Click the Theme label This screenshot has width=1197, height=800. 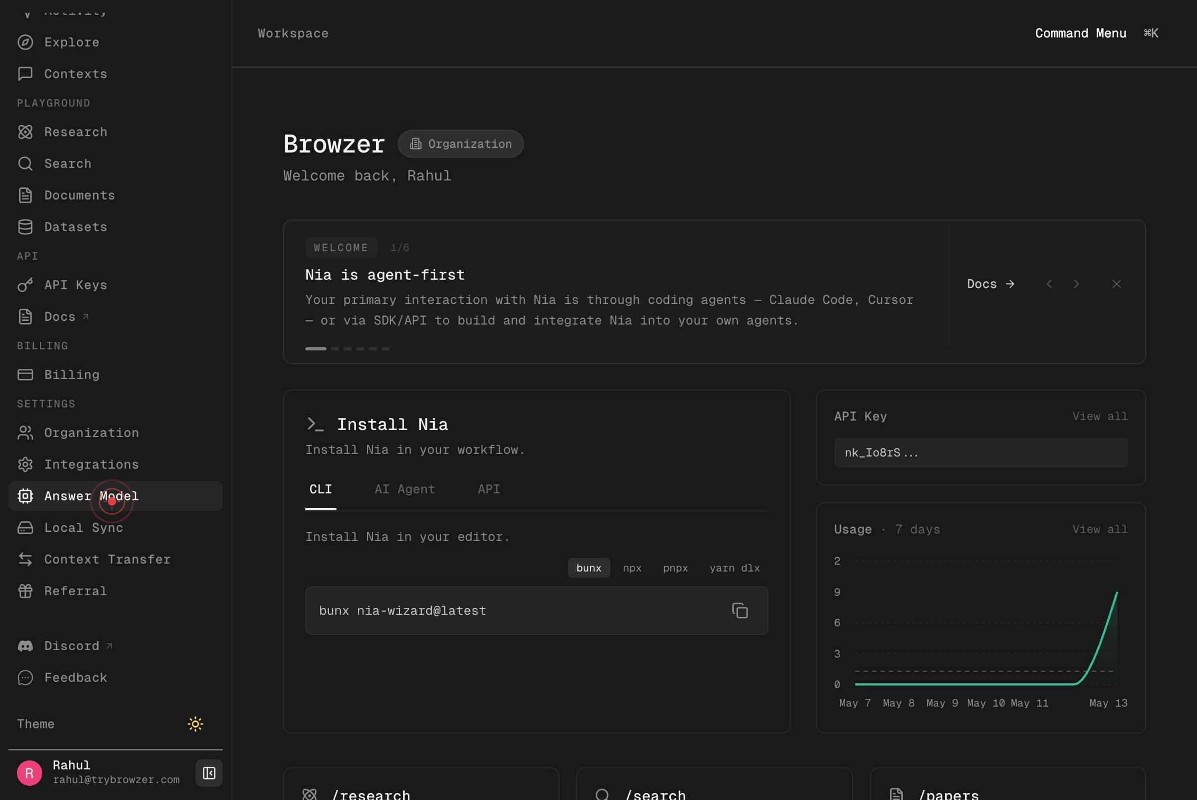click(36, 724)
